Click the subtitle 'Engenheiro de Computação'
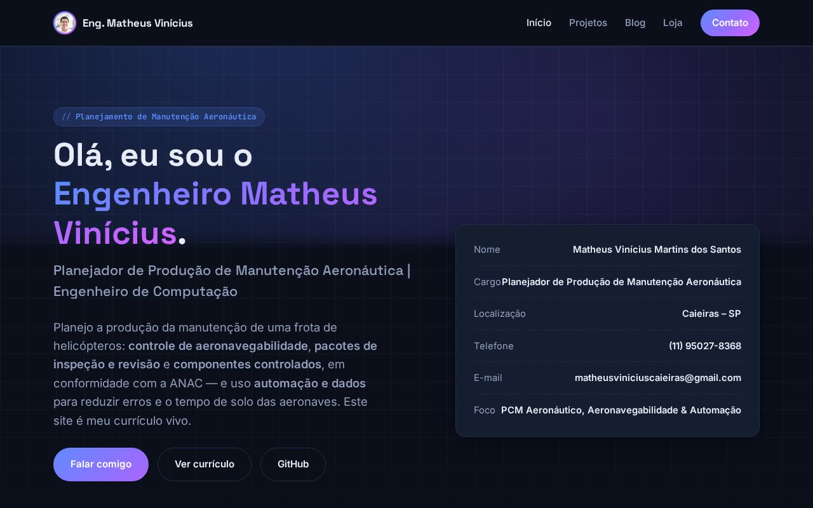Image resolution: width=813 pixels, height=508 pixels. pyautogui.click(x=145, y=291)
